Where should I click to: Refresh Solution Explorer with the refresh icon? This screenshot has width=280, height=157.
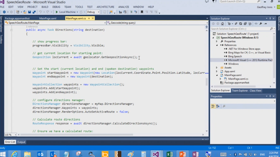coord(240,23)
